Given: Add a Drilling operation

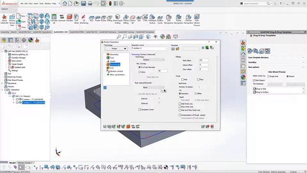Looking at the screenshot, I should pyautogui.click(x=109, y=18).
